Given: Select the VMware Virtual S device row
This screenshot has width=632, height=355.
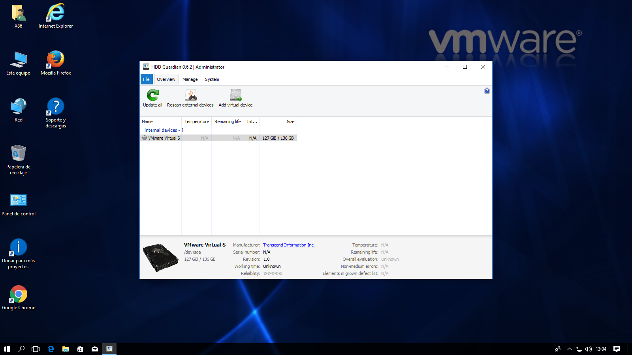Looking at the screenshot, I should (218, 138).
